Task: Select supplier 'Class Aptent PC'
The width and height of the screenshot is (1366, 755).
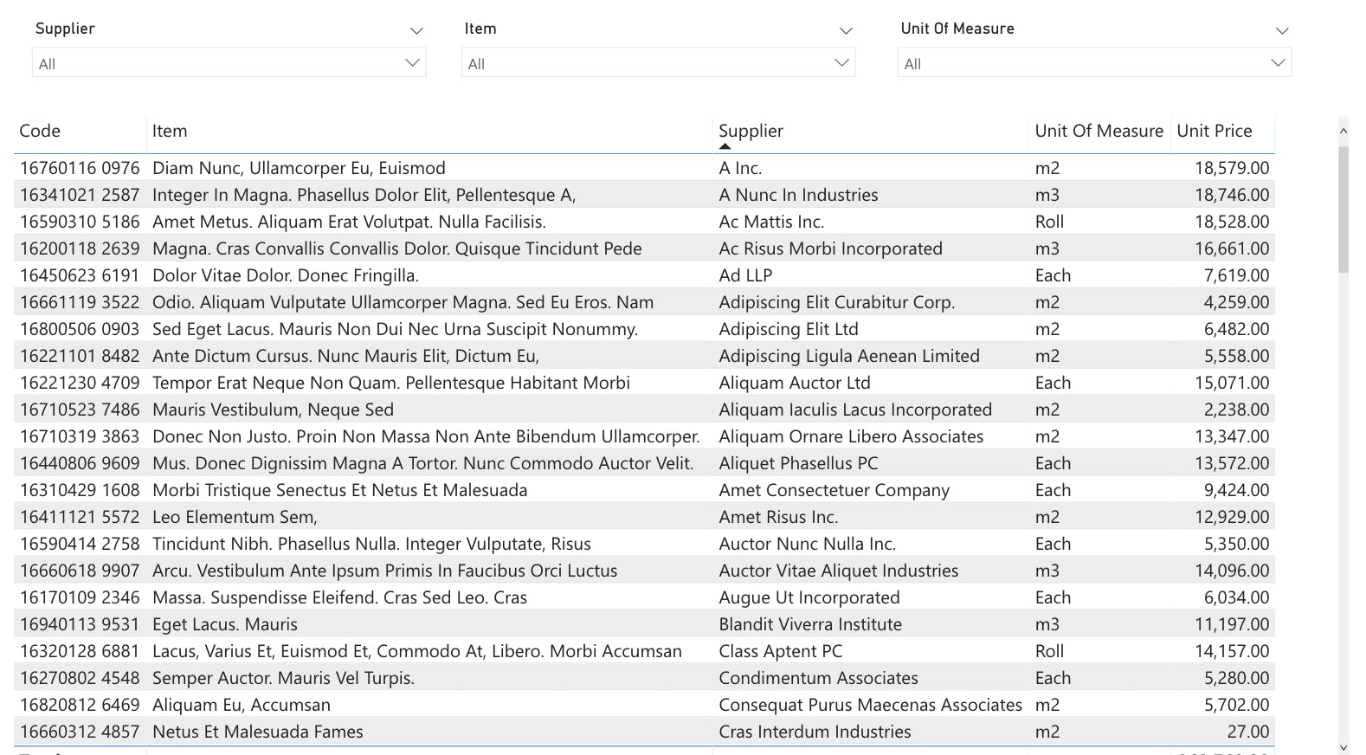Action: pyautogui.click(x=781, y=651)
